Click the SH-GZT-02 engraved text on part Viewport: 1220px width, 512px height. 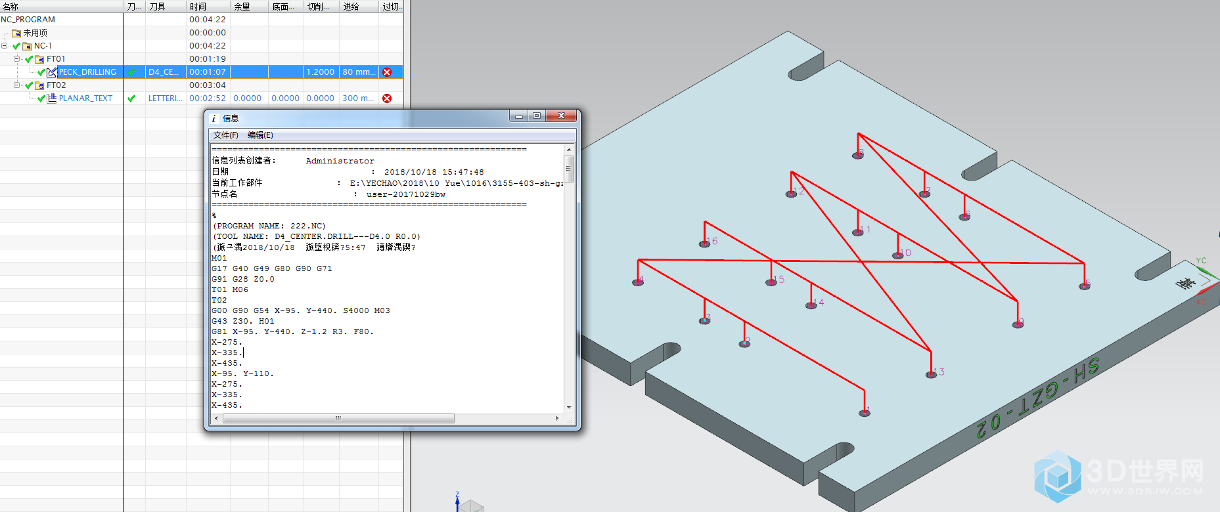tap(1037, 399)
